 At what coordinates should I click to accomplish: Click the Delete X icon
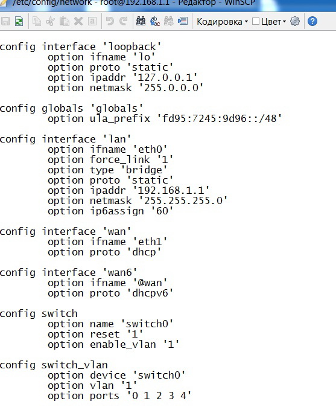(78, 21)
